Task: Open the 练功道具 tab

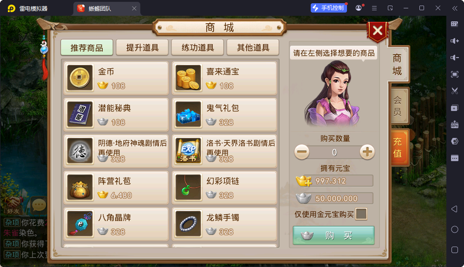Action: [198, 48]
